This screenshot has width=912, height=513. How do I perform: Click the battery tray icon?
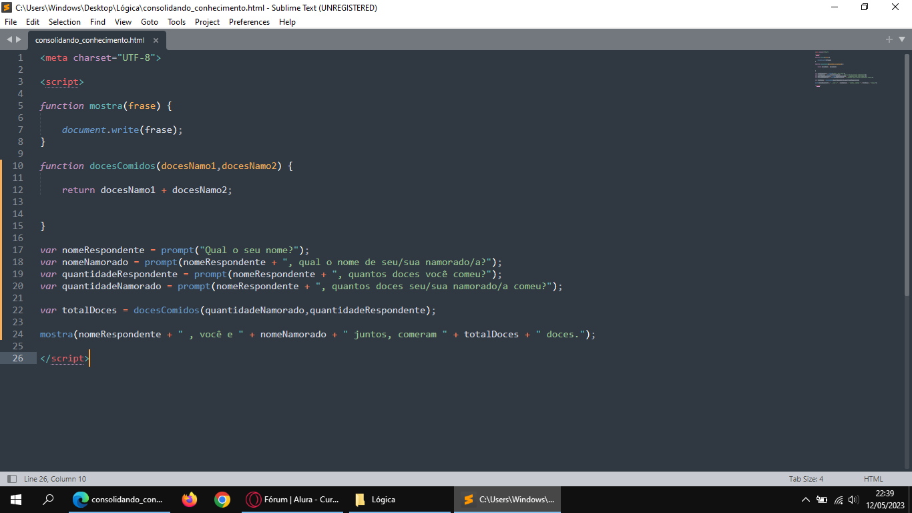click(822, 499)
